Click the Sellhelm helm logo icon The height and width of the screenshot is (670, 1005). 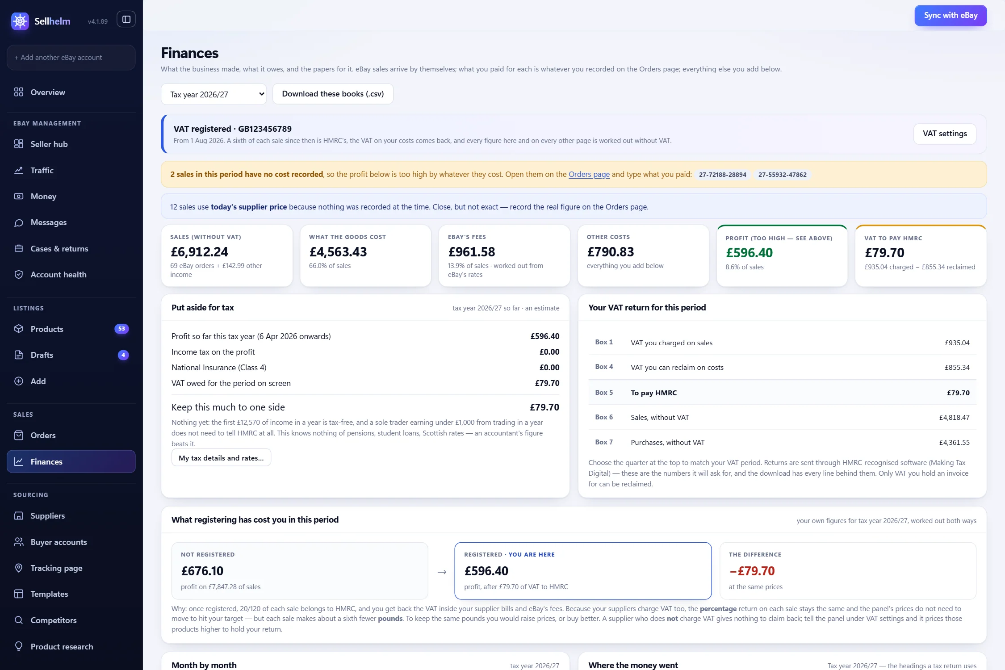click(x=20, y=21)
